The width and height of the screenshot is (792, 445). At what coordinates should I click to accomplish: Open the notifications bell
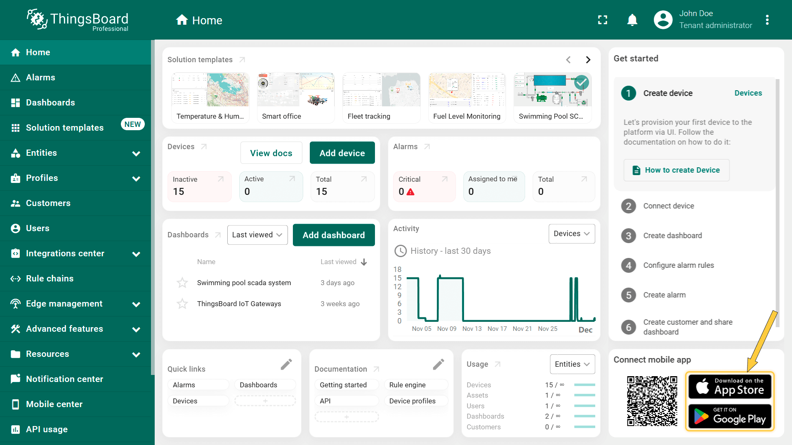(632, 20)
